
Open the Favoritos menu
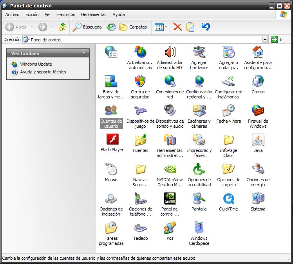66,14
